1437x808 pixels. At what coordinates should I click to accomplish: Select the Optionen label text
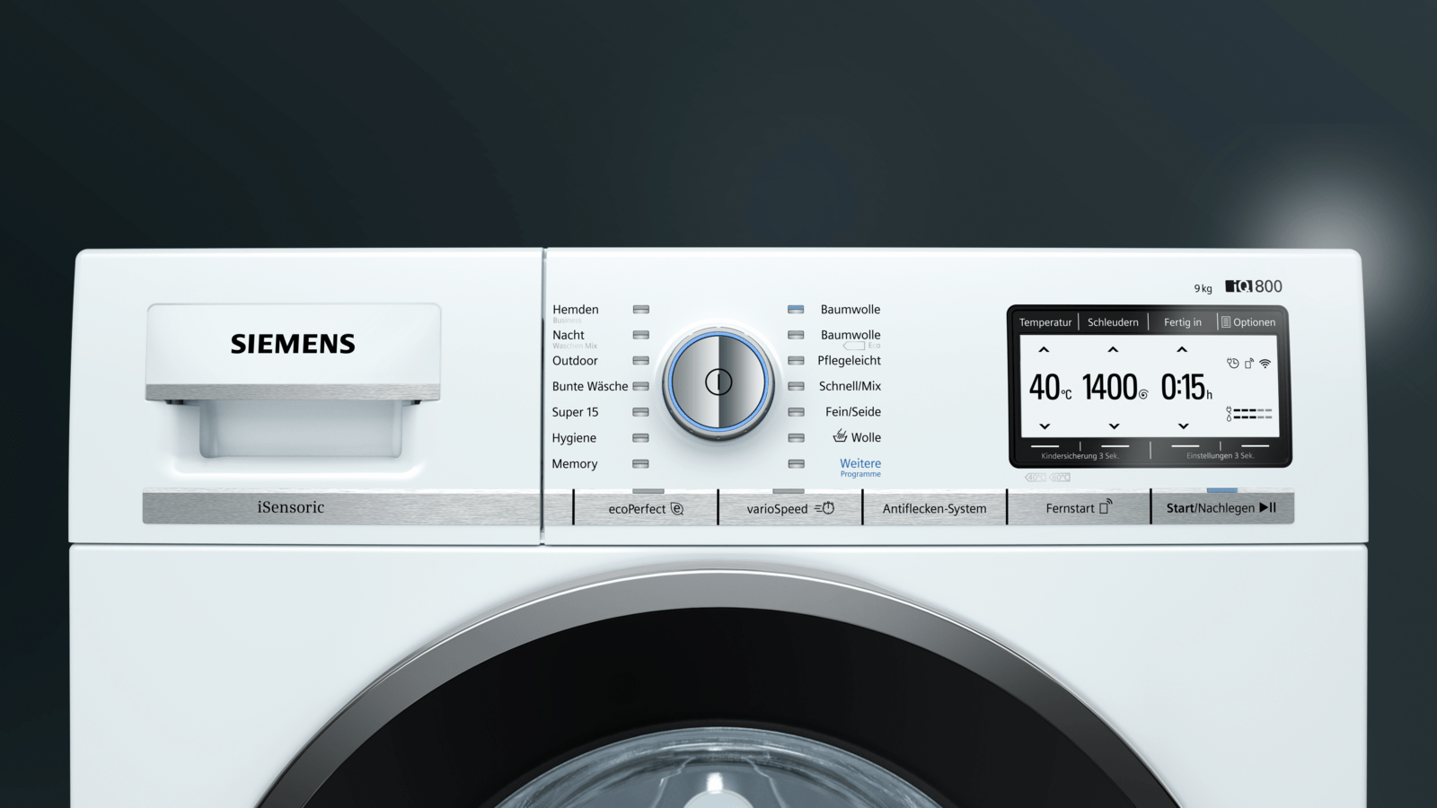tap(1254, 322)
